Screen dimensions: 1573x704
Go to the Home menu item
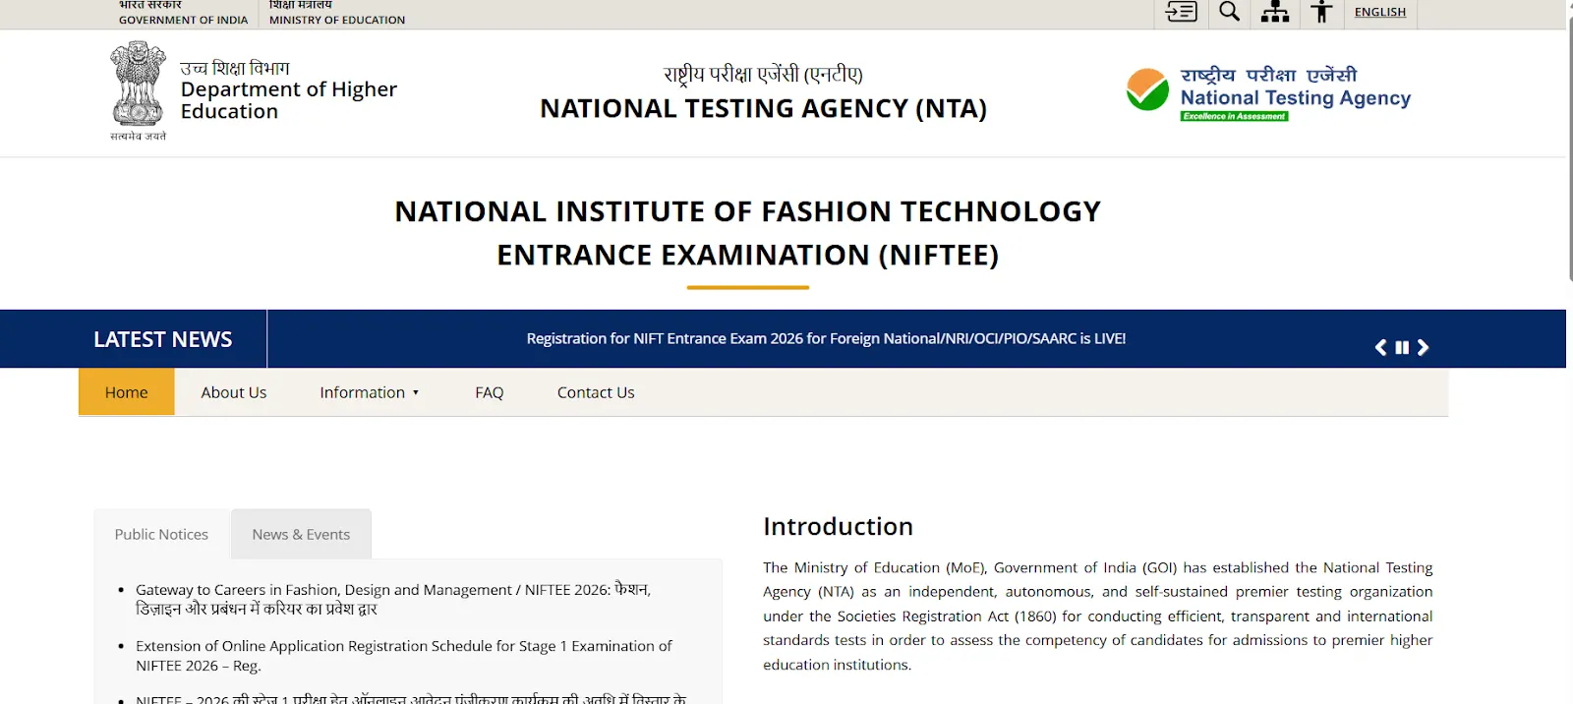pyautogui.click(x=127, y=392)
